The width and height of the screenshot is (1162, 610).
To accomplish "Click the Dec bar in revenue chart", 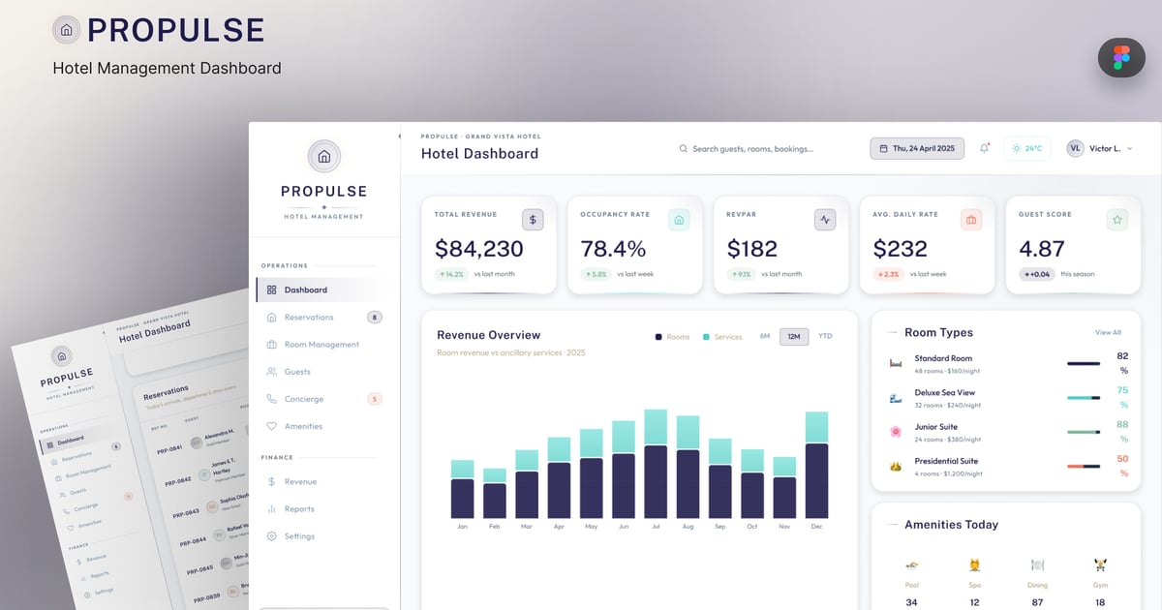I will (816, 466).
